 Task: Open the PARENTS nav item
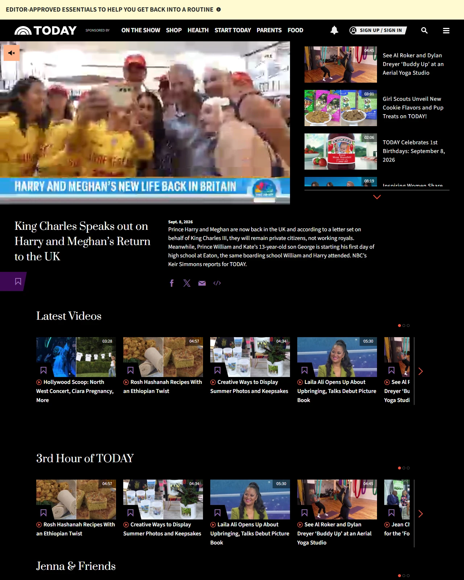click(x=269, y=30)
